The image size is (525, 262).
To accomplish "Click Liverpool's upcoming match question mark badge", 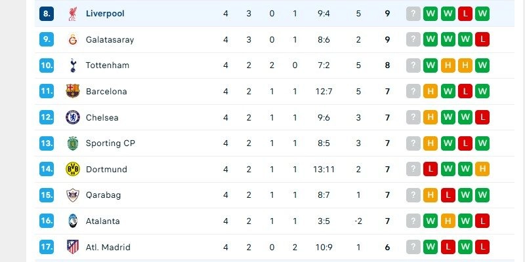I will [x=413, y=14].
